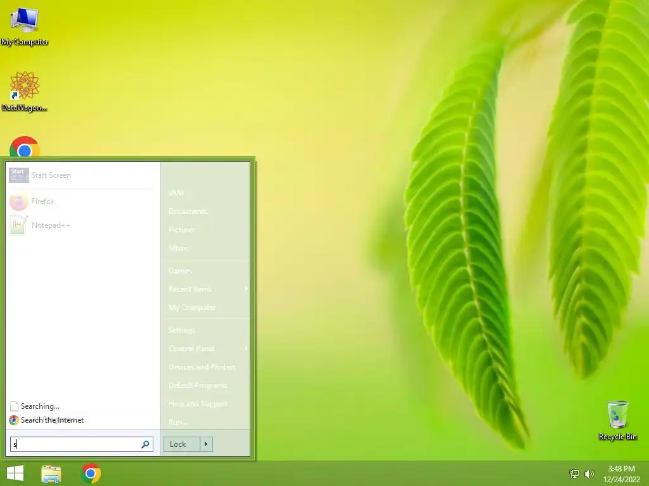Open My Computer desktop icon
The image size is (649, 486).
click(x=25, y=25)
